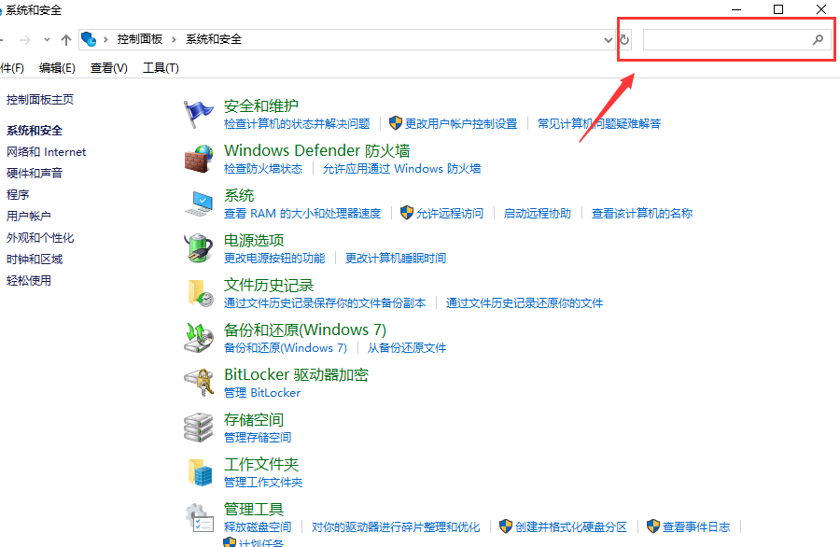This screenshot has width=840, height=547.
Task: Click the File History folder clock icon
Action: pyautogui.click(x=201, y=293)
